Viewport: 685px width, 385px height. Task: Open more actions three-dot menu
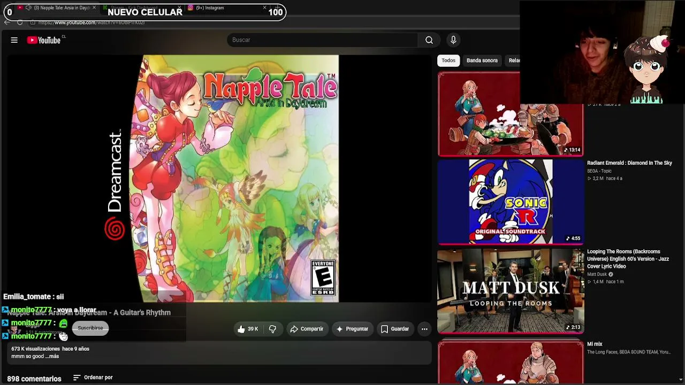[424, 329]
